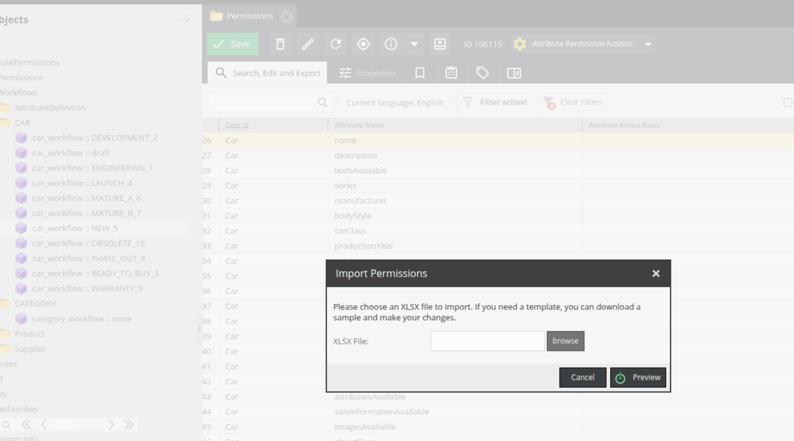Open car_workflow :: MATURE_B_7 object
This screenshot has height=441, width=794.
click(x=87, y=213)
